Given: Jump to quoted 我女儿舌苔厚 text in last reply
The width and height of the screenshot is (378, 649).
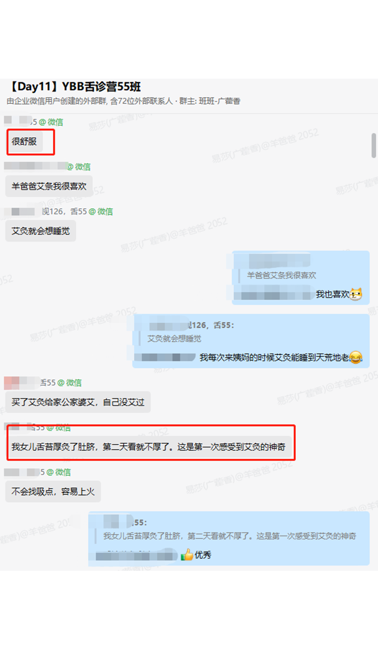Looking at the screenshot, I should (229, 536).
